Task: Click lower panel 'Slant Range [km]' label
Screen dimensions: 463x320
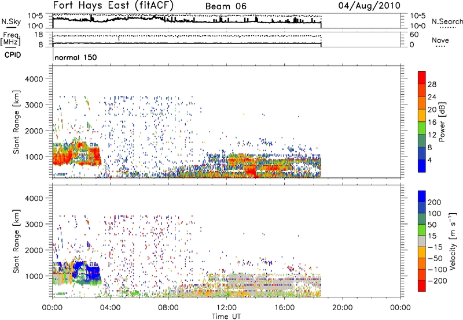Action: 16,241
